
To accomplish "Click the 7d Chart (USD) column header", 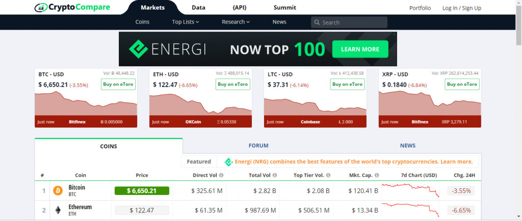I will click(x=419, y=175).
